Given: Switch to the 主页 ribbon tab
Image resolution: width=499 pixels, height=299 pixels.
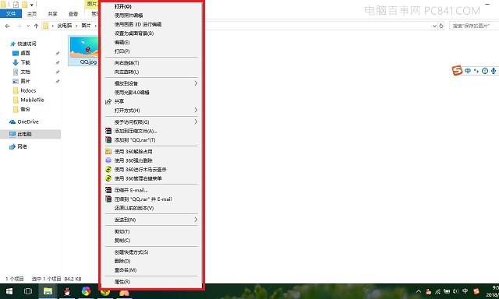Looking at the screenshot, I should (32, 14).
